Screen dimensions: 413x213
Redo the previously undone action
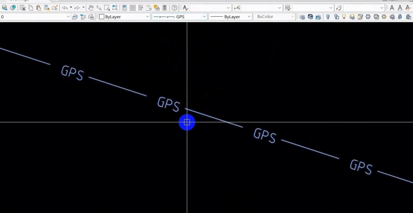77,8
